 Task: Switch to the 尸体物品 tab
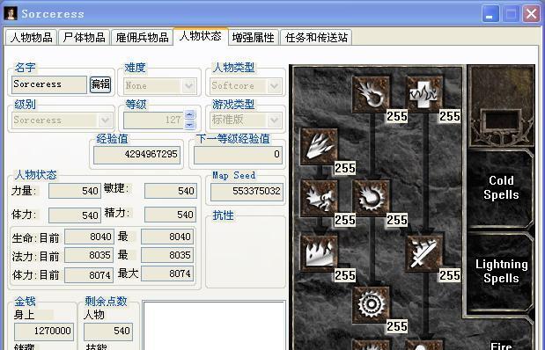click(85, 38)
